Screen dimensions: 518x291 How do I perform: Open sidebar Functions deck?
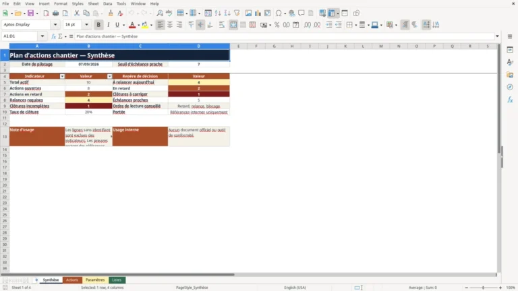(510, 100)
